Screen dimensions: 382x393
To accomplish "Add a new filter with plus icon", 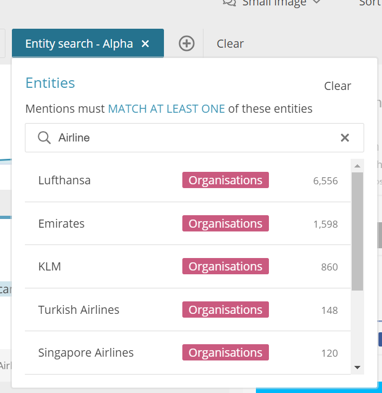I will coord(187,43).
